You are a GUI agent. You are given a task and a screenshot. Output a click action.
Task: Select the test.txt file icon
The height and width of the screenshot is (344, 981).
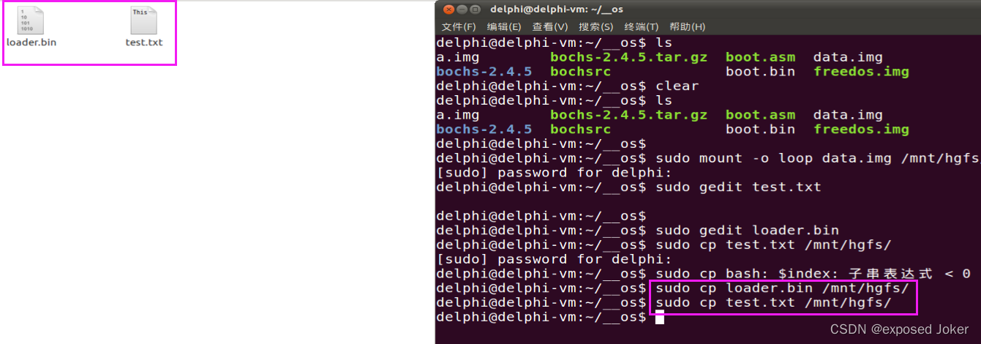click(144, 20)
